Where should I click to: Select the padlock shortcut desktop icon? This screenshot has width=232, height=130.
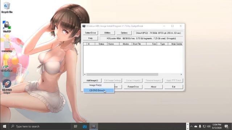pyautogui.click(x=7, y=26)
